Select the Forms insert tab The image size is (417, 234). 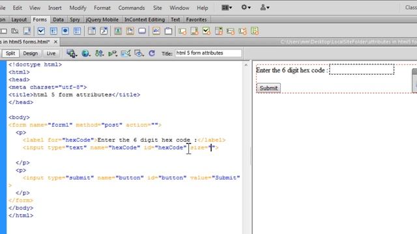point(40,19)
